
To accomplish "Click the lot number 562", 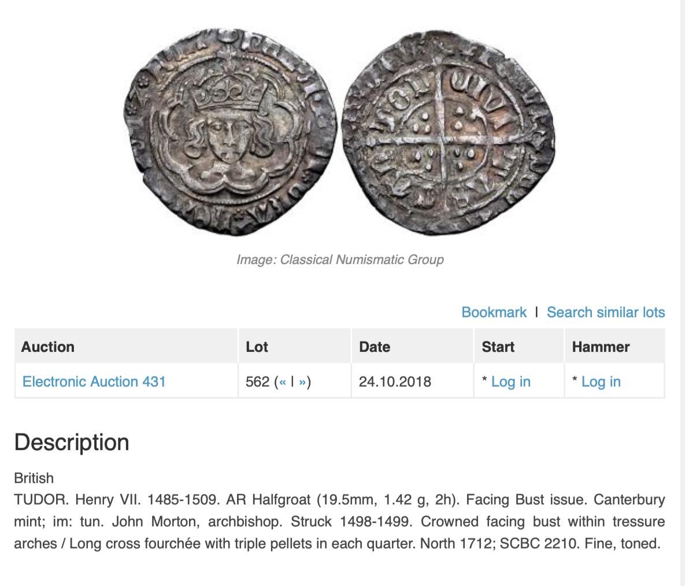I will coord(257,381).
